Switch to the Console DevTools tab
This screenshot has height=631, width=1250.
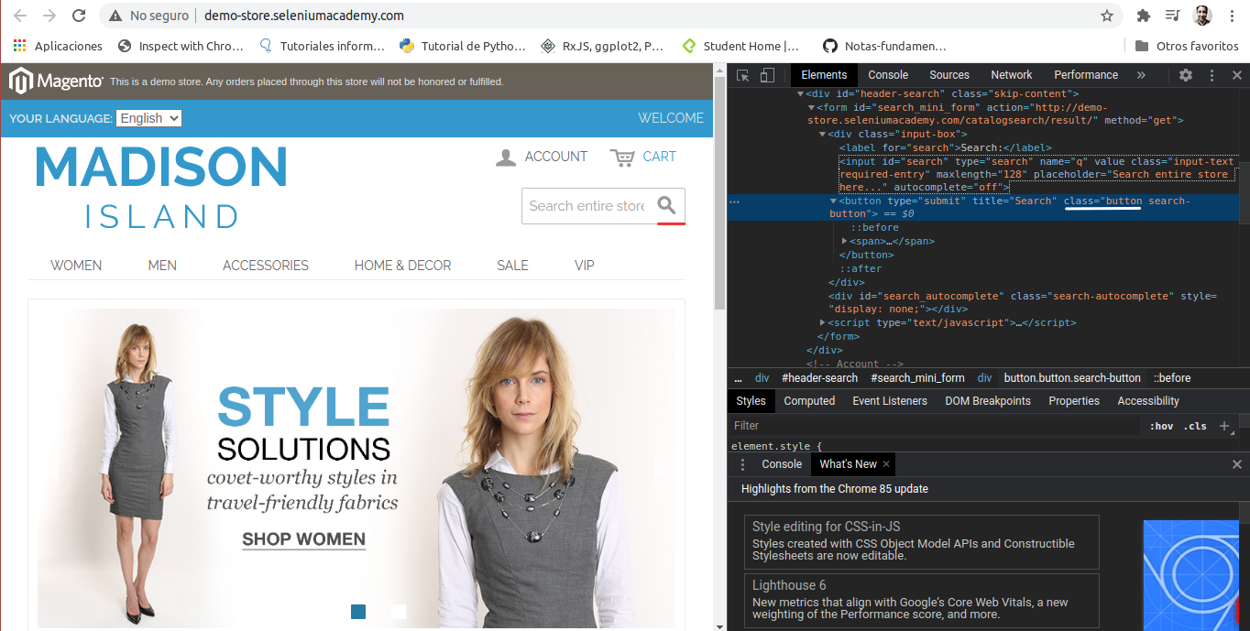(x=888, y=75)
